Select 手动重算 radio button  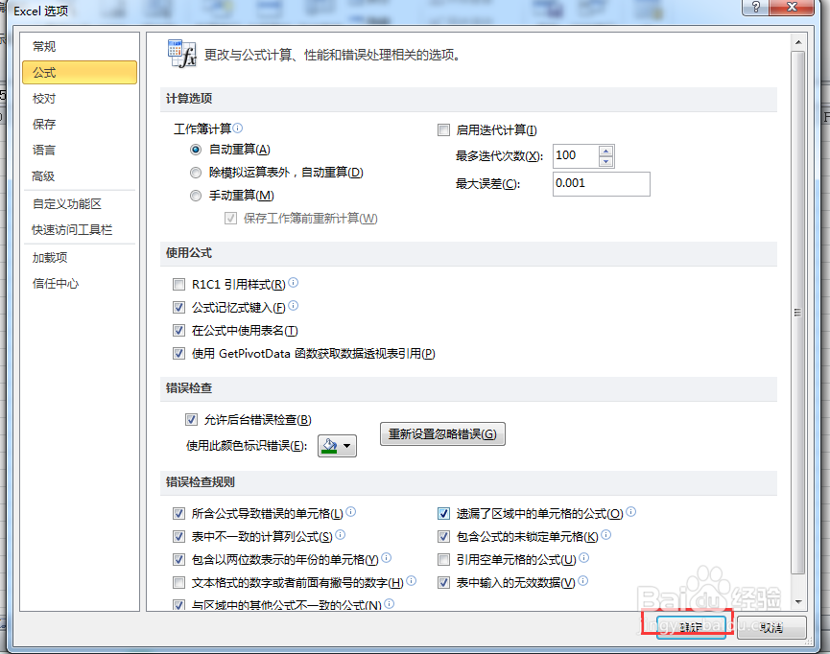[x=196, y=196]
